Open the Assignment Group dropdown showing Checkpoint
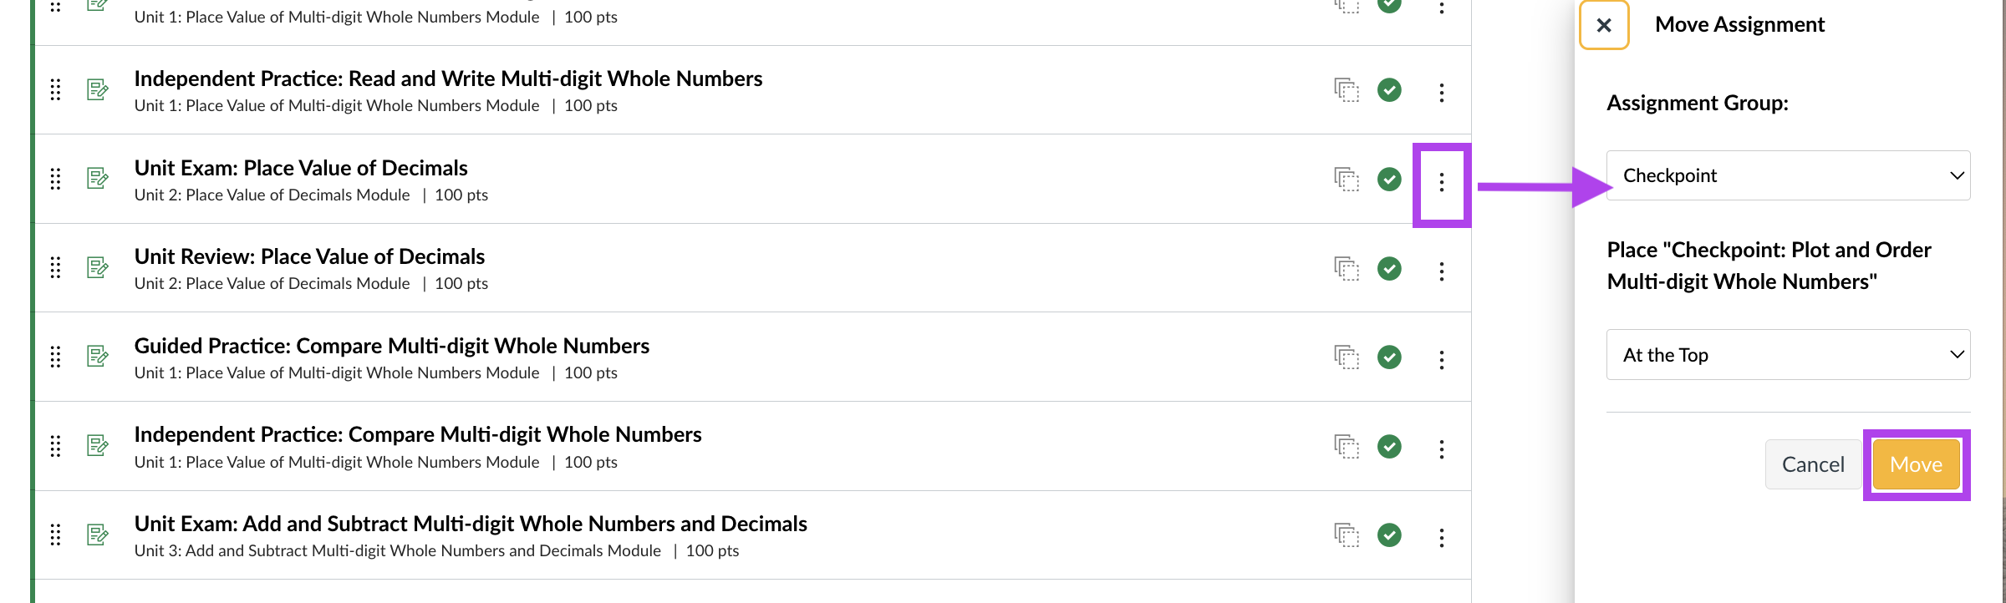Screen dimensions: 2006x603 1789,175
